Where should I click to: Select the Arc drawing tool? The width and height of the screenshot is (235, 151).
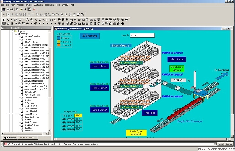click(24, 20)
